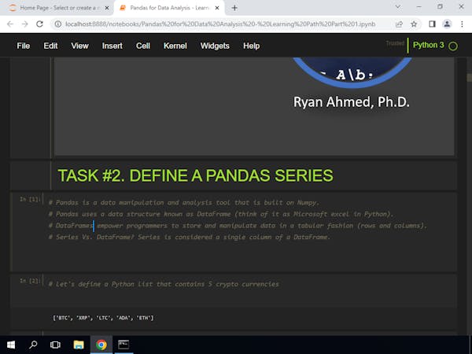
Task: Open the Edit menu
Action: (50, 46)
